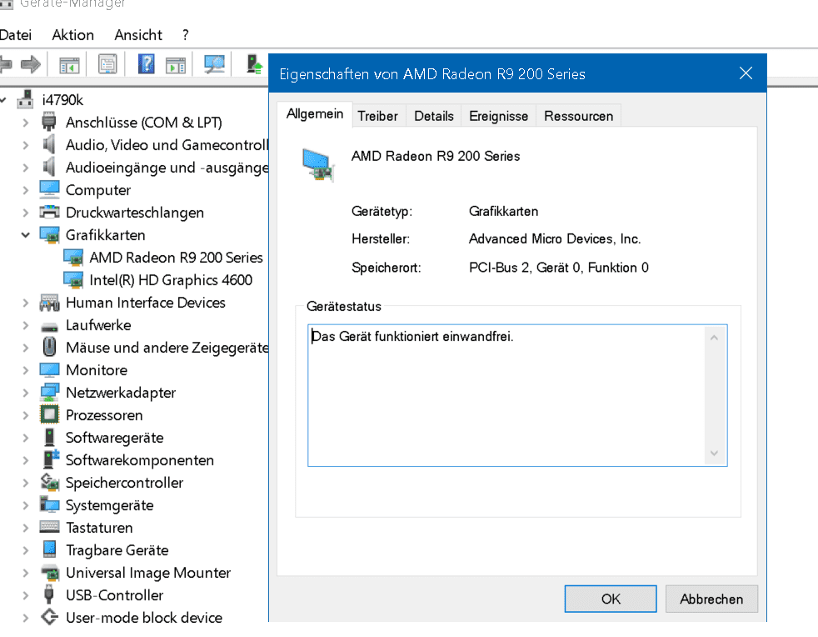Image resolution: width=818 pixels, height=637 pixels.
Task: Click the Softwaregeräte icon
Action: [49, 438]
